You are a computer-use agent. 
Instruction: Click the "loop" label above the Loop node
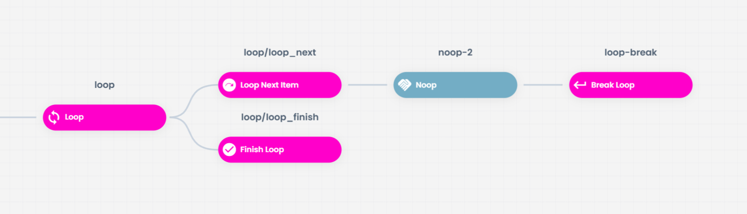pos(104,85)
